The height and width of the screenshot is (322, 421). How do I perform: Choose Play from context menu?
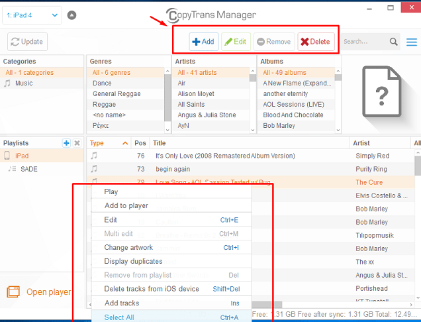(x=171, y=191)
